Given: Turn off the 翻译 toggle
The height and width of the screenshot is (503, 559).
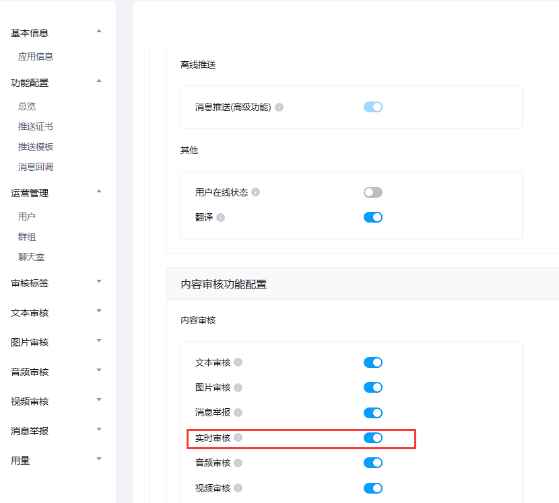Looking at the screenshot, I should click(x=372, y=217).
